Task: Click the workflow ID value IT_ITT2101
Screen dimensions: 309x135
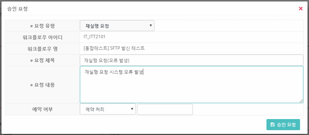Action: coord(94,37)
